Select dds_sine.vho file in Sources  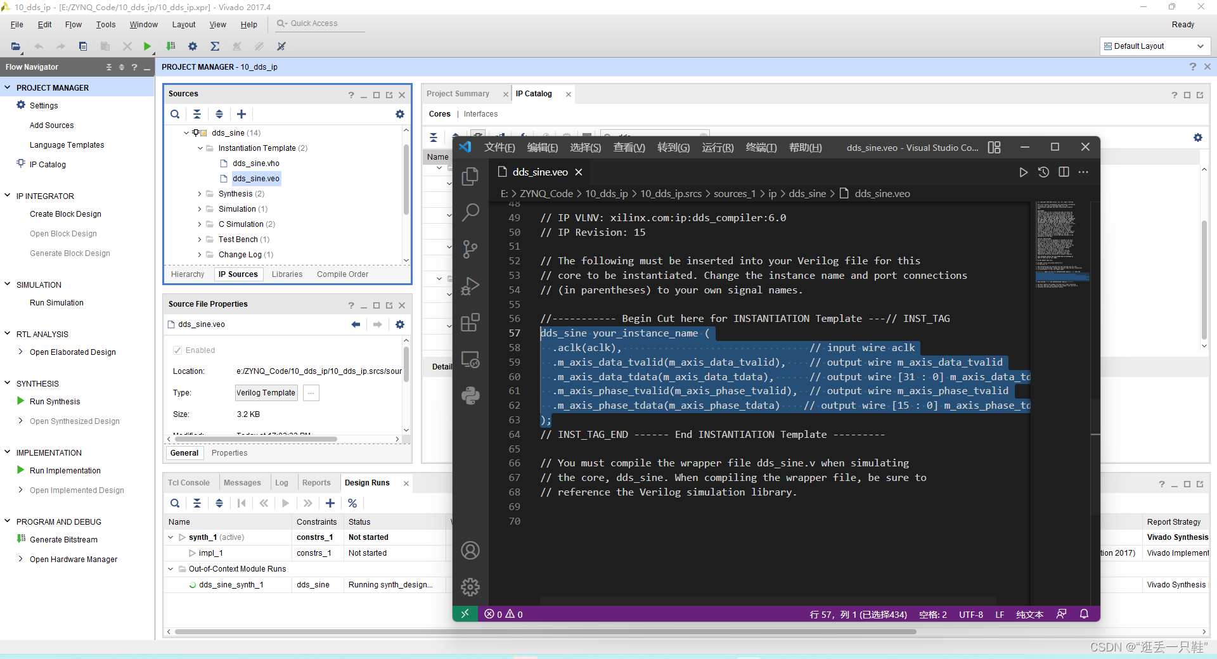coord(256,163)
